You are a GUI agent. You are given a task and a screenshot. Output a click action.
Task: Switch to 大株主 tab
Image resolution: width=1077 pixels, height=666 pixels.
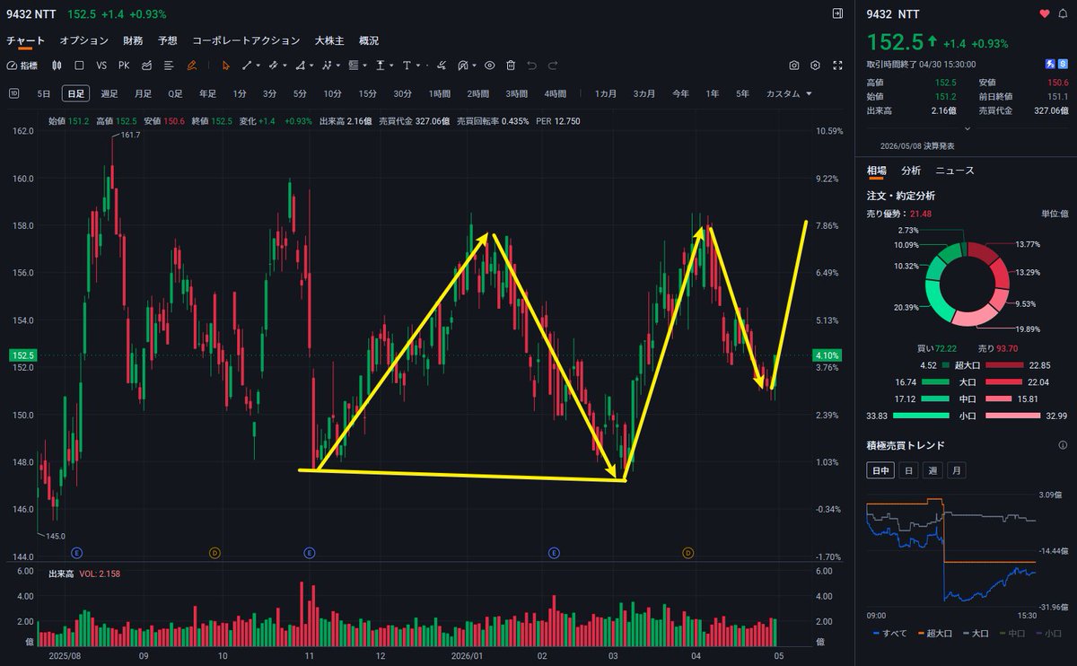329,40
